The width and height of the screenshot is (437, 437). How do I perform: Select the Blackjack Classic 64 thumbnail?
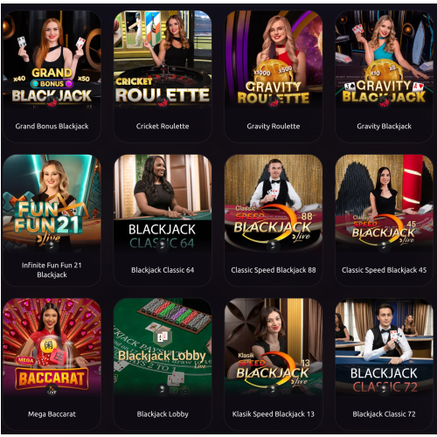coord(163,204)
